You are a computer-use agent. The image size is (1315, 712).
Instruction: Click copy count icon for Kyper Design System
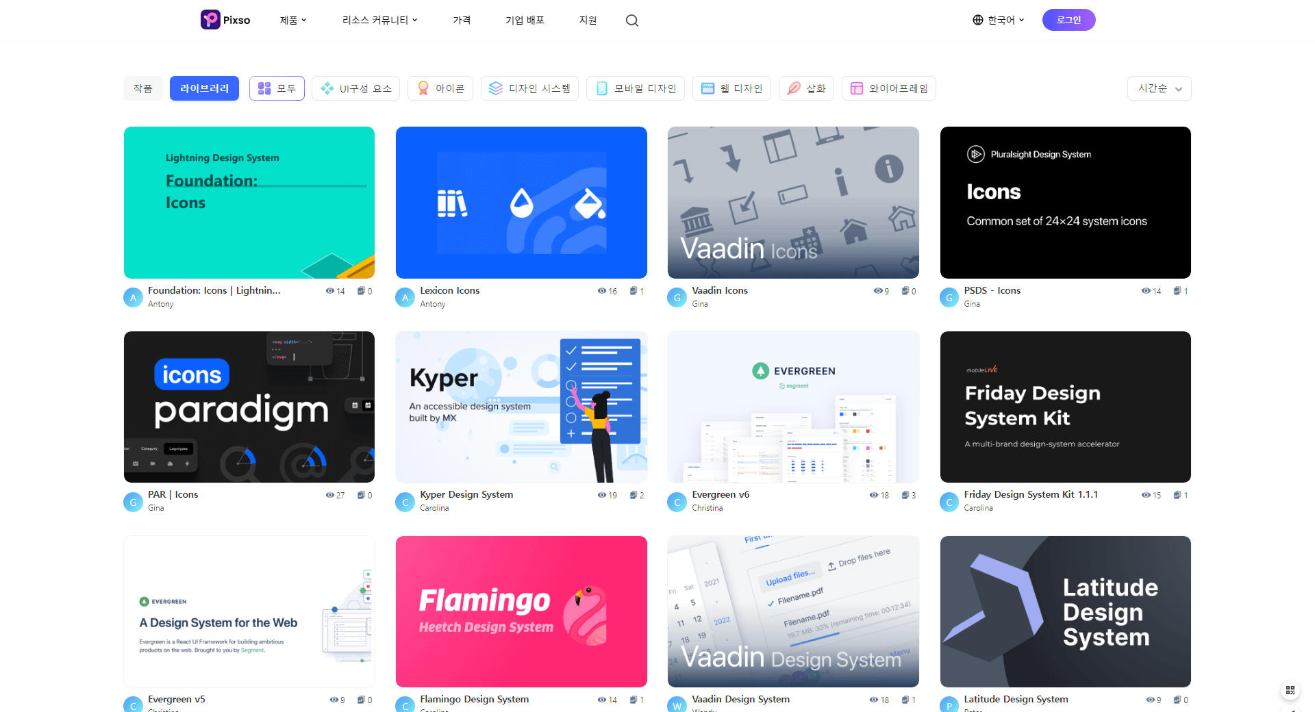(634, 495)
